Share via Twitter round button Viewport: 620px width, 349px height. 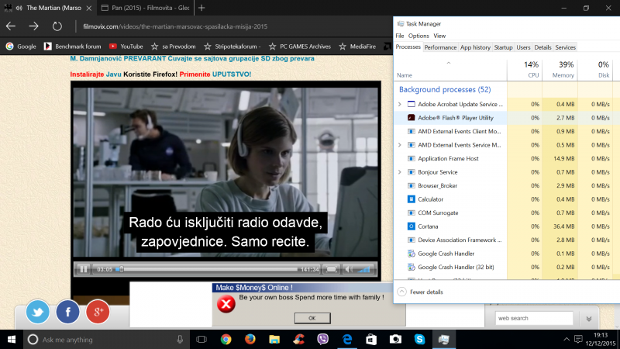pyautogui.click(x=37, y=312)
